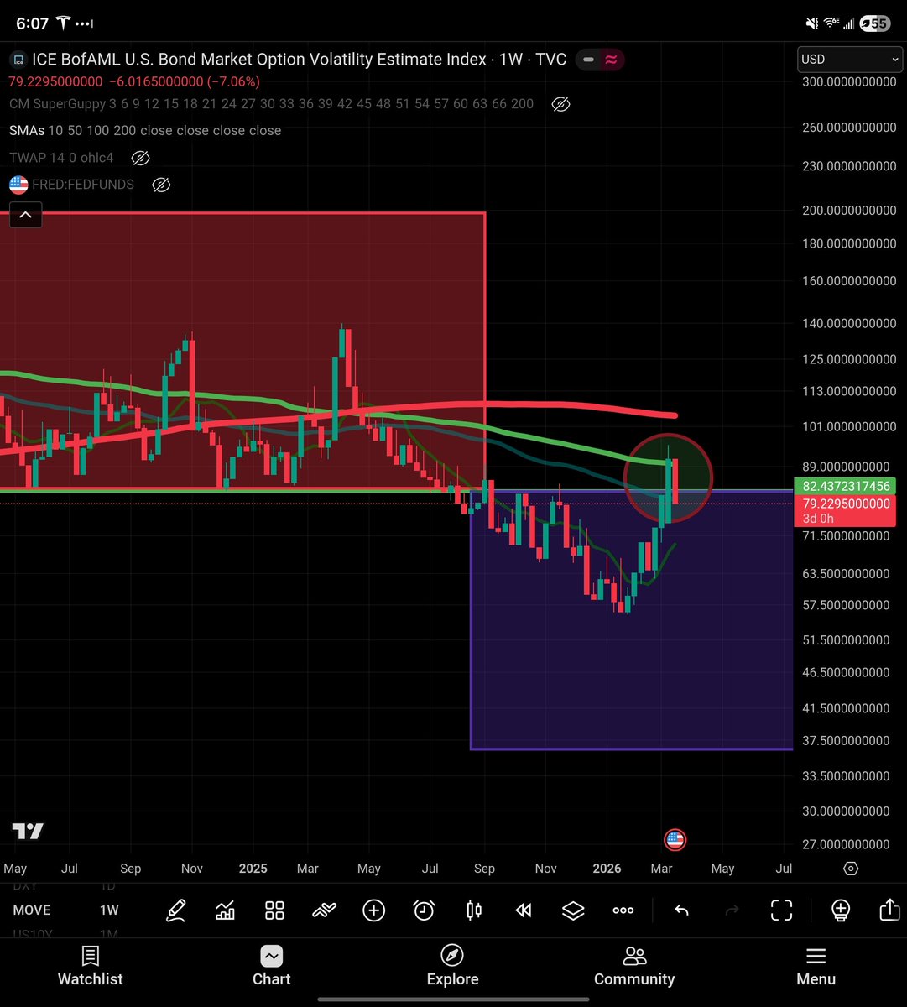Viewport: 907px width, 1007px height.
Task: Open ICE BofAML index title
Action: [300, 60]
